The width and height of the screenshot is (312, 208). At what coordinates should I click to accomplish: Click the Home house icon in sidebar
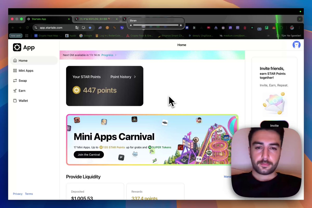tap(15, 61)
